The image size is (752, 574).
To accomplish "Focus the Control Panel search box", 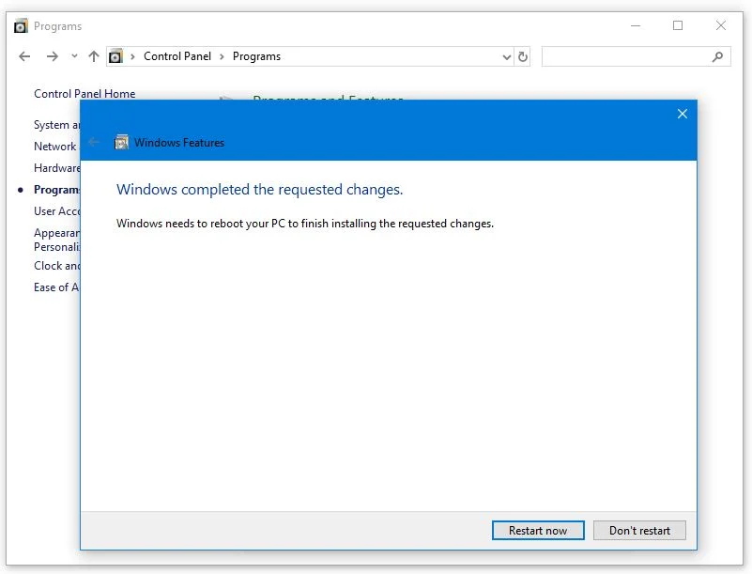I will coord(636,56).
